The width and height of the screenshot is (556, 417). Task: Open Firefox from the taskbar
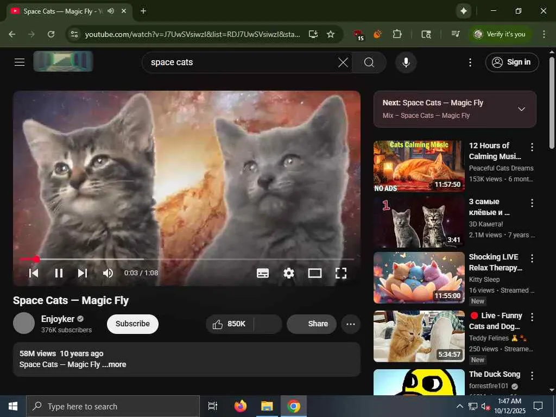tap(241, 406)
